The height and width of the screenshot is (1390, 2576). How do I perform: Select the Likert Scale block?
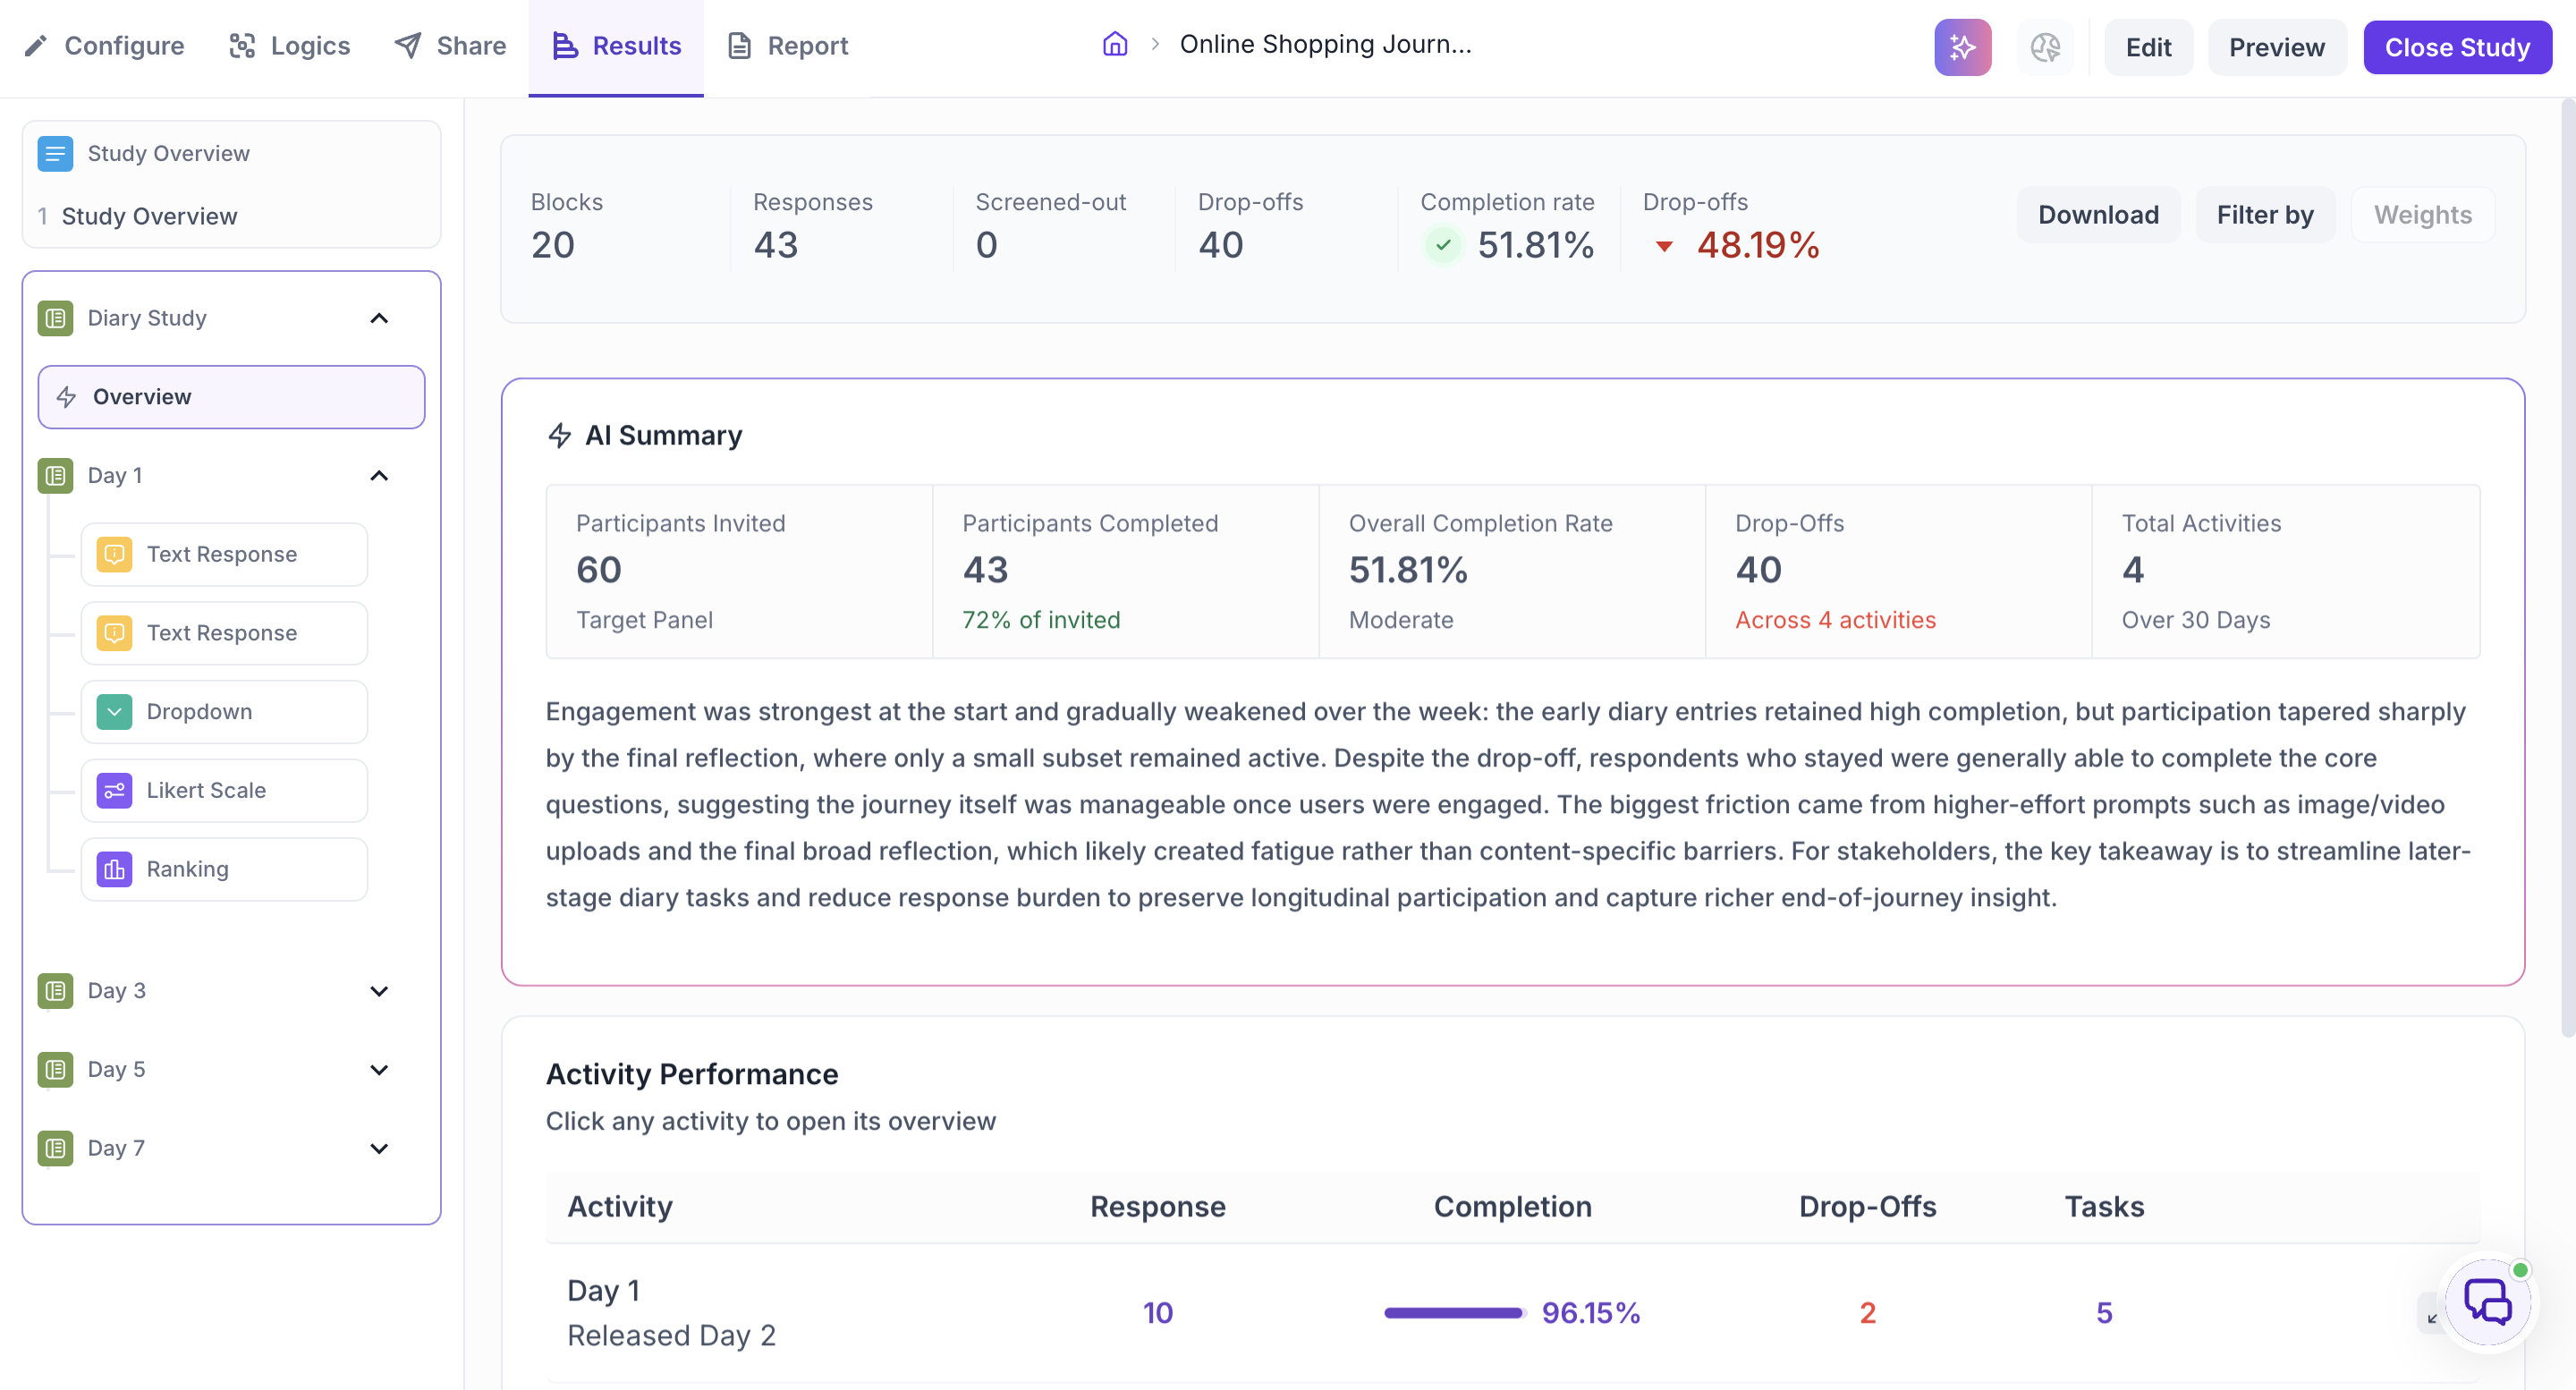(224, 790)
